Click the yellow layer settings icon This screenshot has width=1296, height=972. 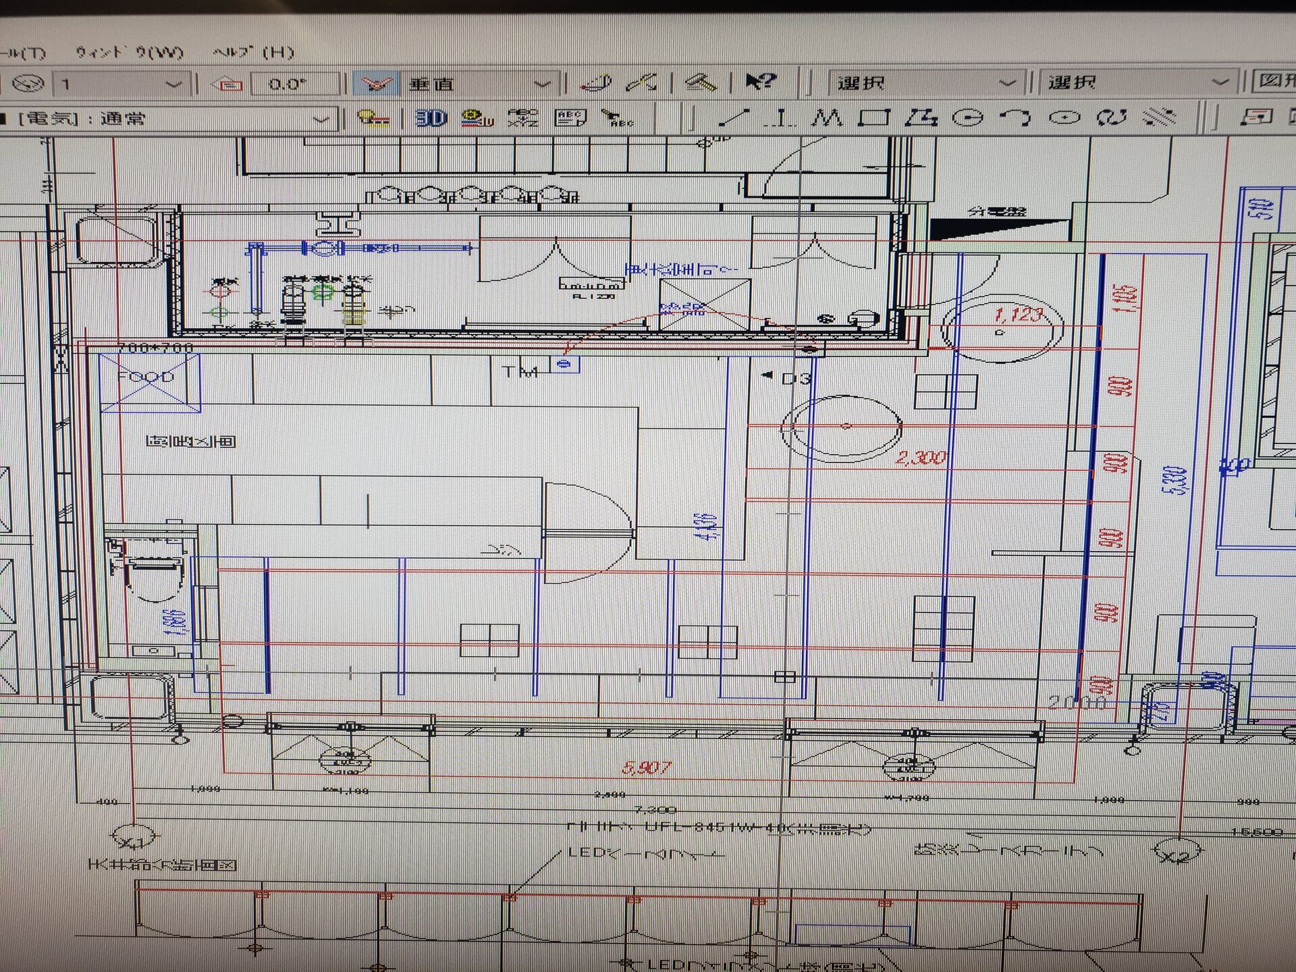[x=373, y=119]
